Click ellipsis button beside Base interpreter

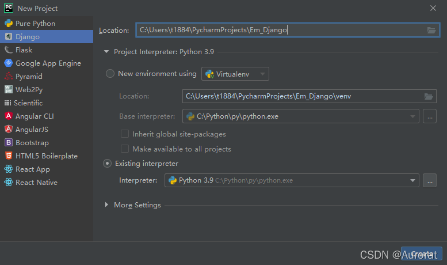coord(430,116)
